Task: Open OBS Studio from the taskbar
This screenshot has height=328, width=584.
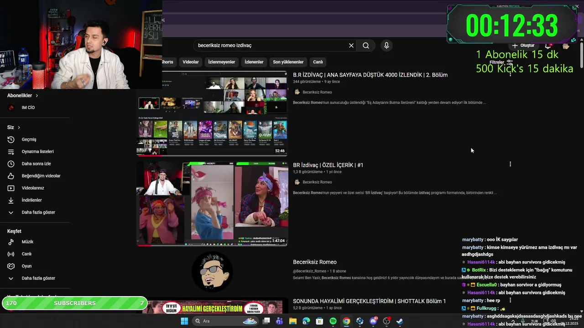Action: [x=386, y=321]
